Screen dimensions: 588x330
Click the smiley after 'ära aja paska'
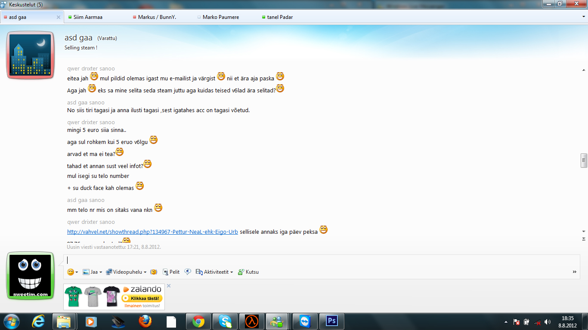pos(280,76)
